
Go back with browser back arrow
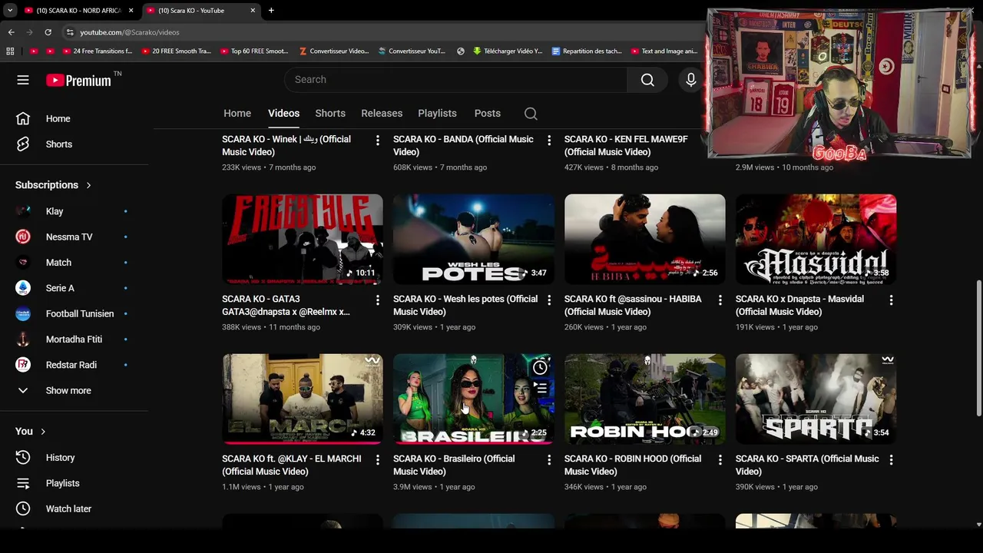click(12, 32)
